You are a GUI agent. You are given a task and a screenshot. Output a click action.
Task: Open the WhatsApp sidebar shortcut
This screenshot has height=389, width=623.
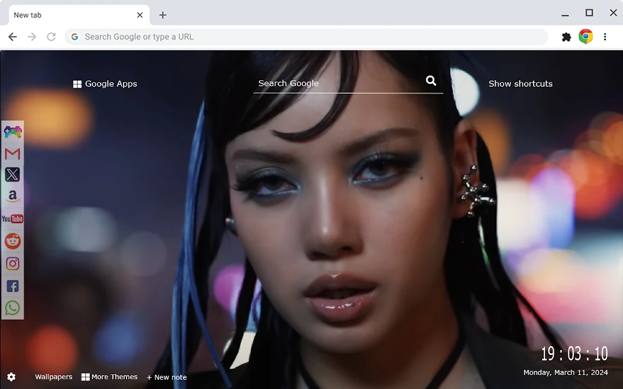pyautogui.click(x=13, y=308)
